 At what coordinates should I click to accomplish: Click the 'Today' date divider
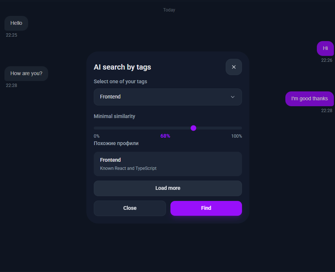click(169, 10)
